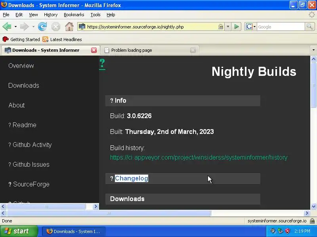This screenshot has width=317, height=237.
Task: Open the Downloads sidebar link
Action: (x=24, y=85)
